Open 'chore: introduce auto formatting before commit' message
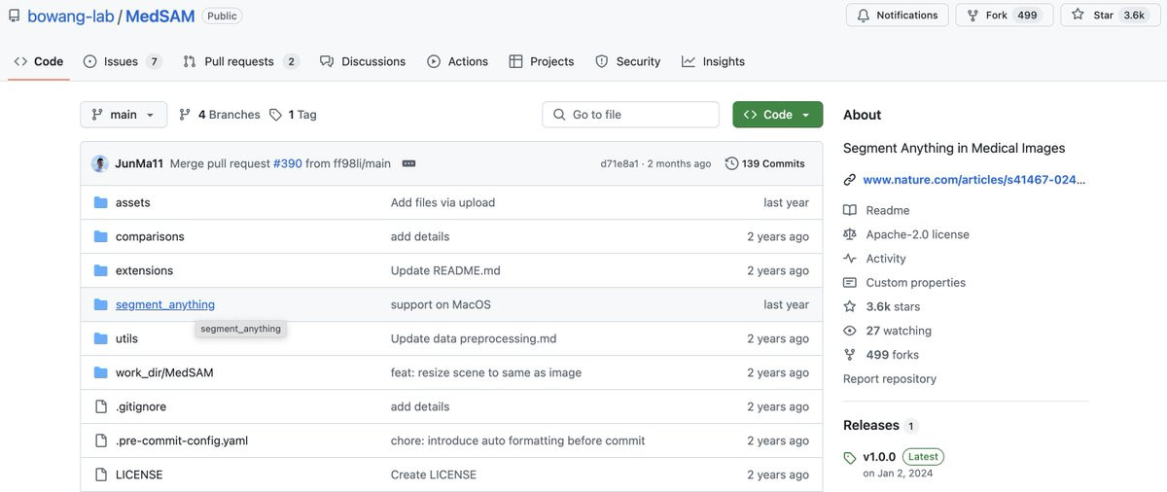The height and width of the screenshot is (492, 1167). 517,440
